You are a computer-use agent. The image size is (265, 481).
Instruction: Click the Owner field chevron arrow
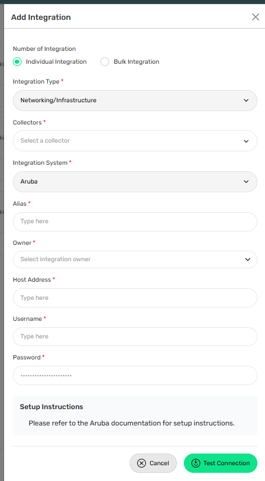(x=247, y=259)
